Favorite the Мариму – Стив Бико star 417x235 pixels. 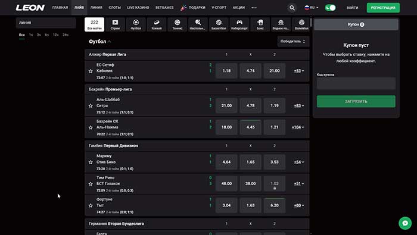pyautogui.click(x=91, y=162)
